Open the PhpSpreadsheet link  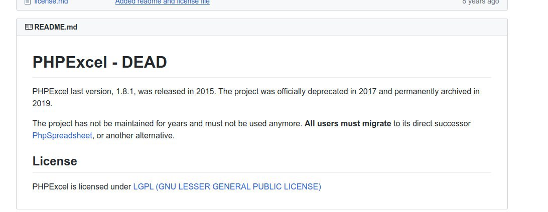click(62, 135)
